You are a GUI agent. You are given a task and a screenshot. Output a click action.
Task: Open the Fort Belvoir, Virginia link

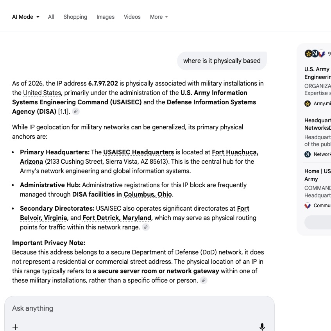[43, 218]
